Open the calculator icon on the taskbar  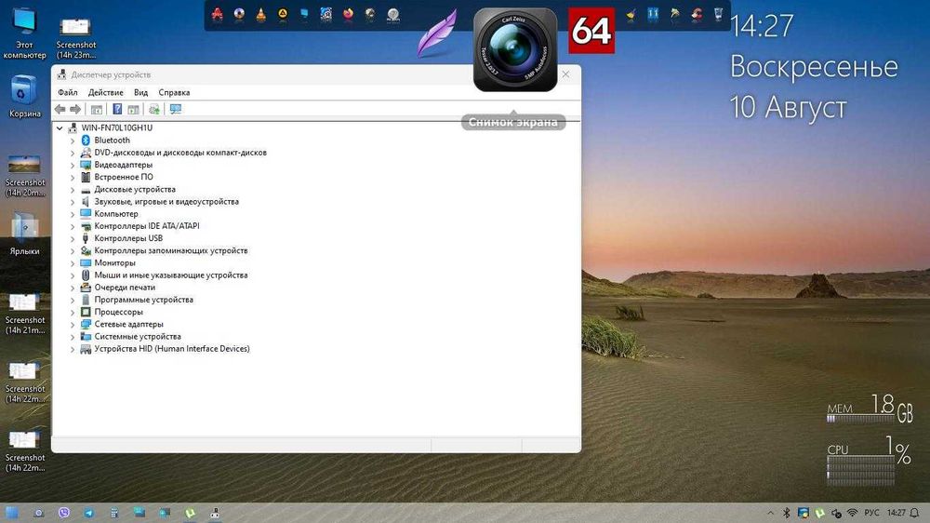click(113, 513)
